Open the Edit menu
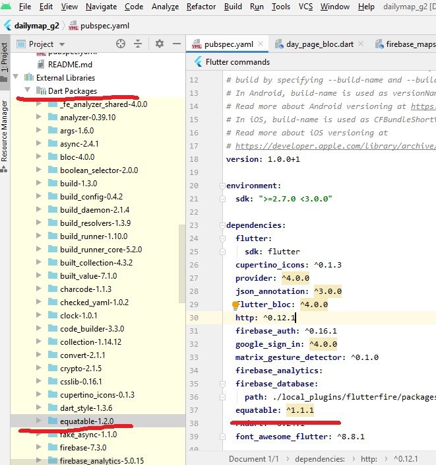 [x=46, y=6]
